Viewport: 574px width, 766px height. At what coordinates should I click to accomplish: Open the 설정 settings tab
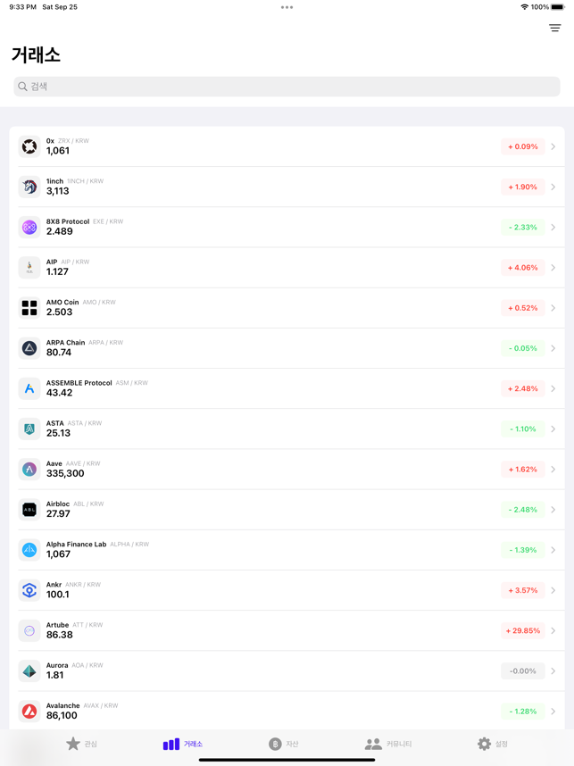[493, 744]
